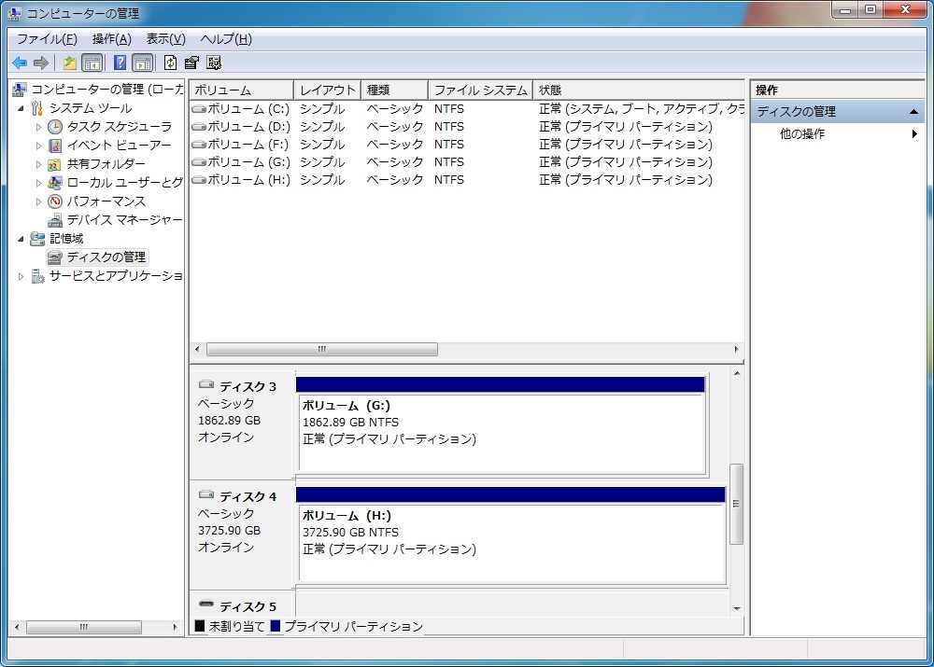Click the 共有フォルダー icon
The width and height of the screenshot is (934, 667).
point(55,164)
